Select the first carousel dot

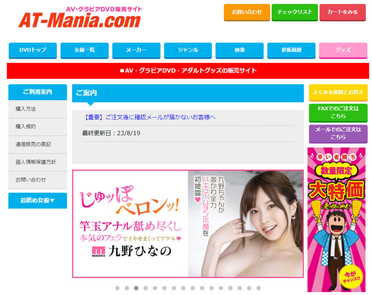[117, 288]
